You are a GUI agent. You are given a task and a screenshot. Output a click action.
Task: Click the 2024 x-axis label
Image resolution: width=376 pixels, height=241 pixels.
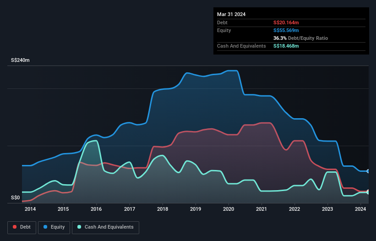pos(360,209)
